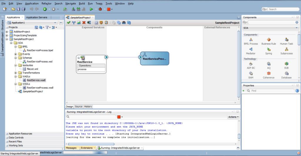The height and width of the screenshot is (156, 301).
Task: Click the main toolbar Search field
Action: pos(283,9)
